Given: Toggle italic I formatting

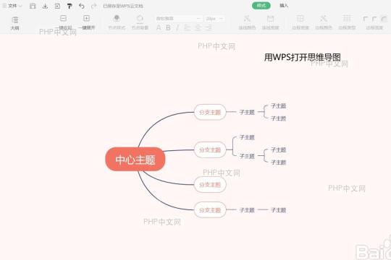Looking at the screenshot, I should (177, 27).
